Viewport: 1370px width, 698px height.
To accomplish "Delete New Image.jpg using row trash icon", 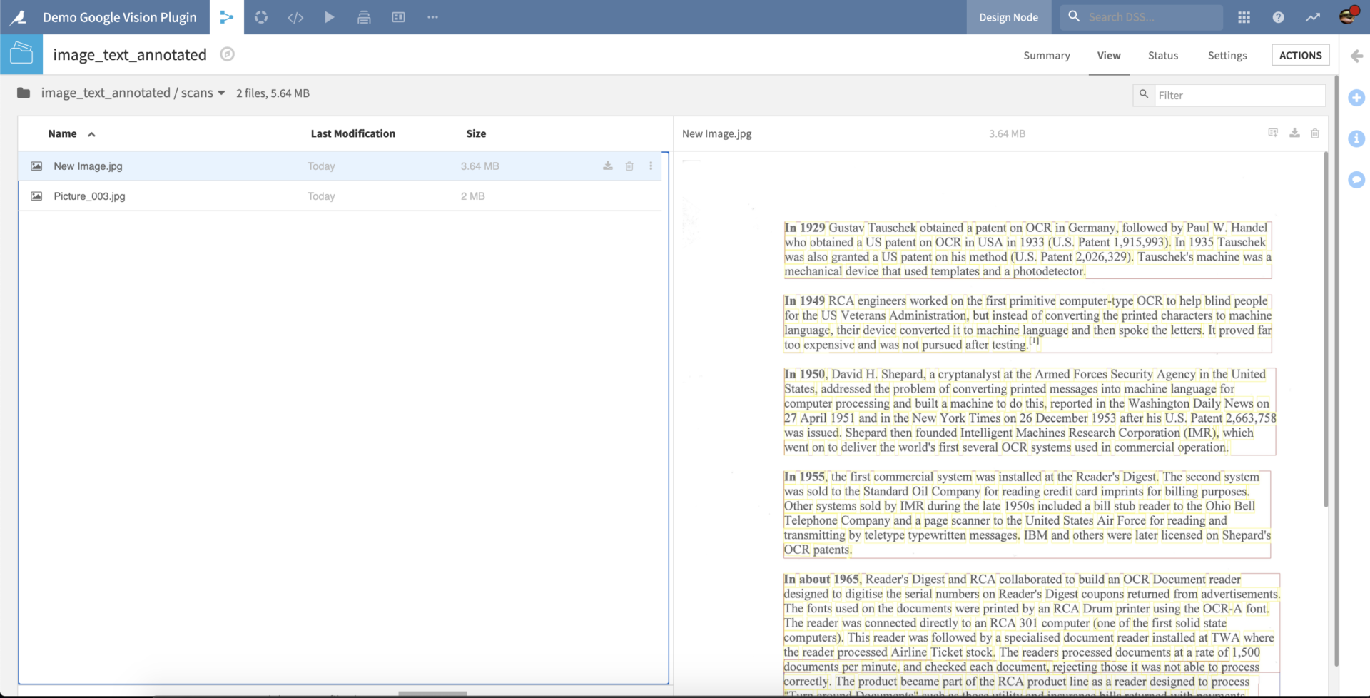I will [629, 166].
